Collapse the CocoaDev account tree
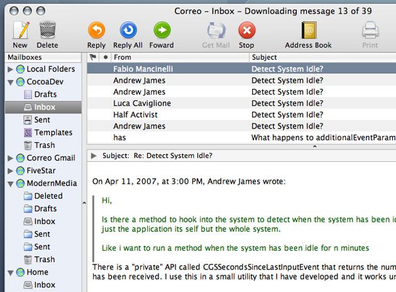The image size is (396, 292). pyautogui.click(x=10, y=82)
